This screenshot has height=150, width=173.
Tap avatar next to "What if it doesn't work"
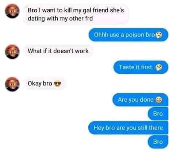pyautogui.click(x=12, y=52)
